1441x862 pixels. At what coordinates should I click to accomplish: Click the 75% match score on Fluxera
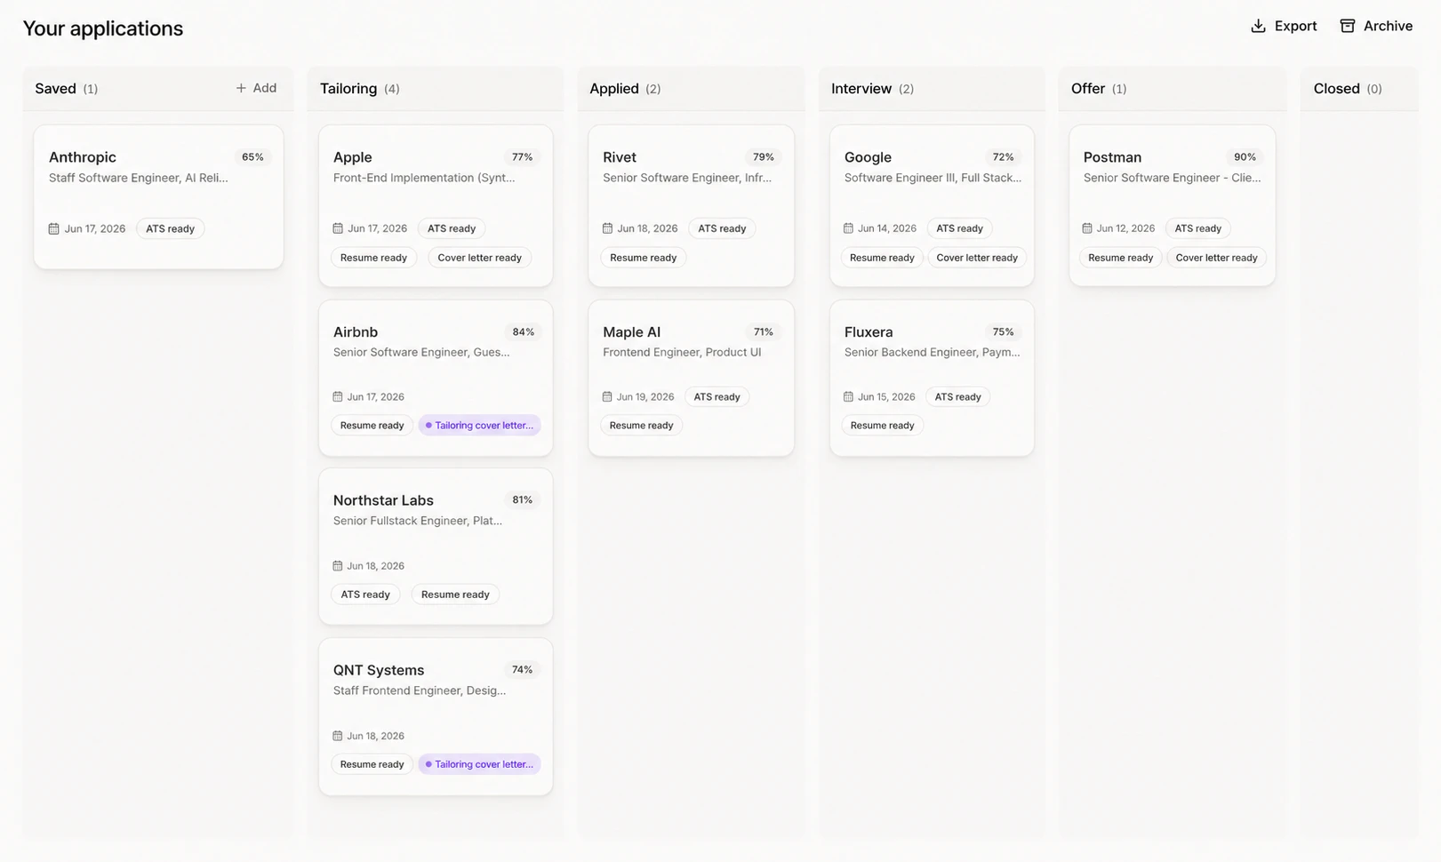coord(1003,332)
